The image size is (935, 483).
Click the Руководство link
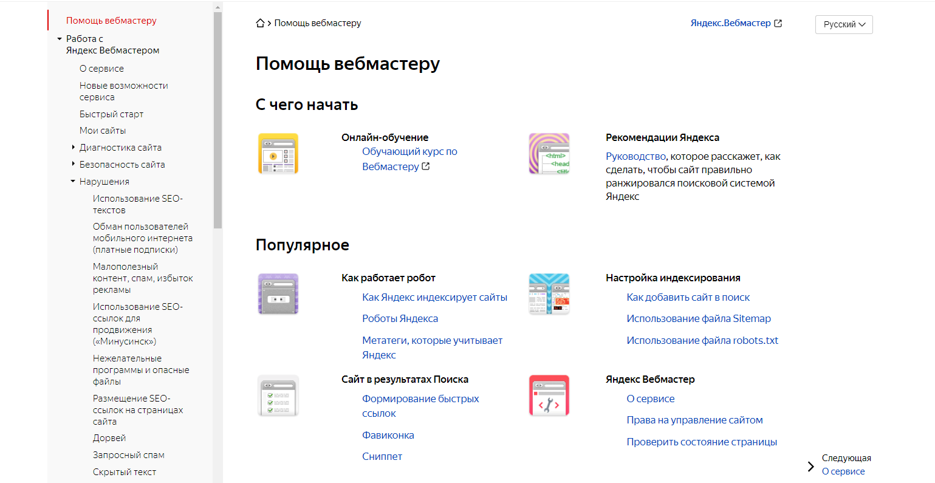[635, 157]
